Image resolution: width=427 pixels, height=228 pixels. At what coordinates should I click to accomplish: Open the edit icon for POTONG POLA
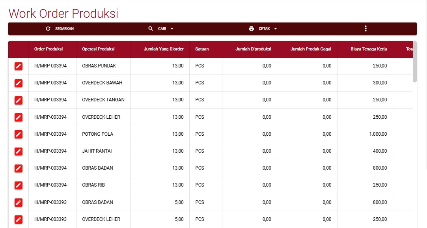19,134
